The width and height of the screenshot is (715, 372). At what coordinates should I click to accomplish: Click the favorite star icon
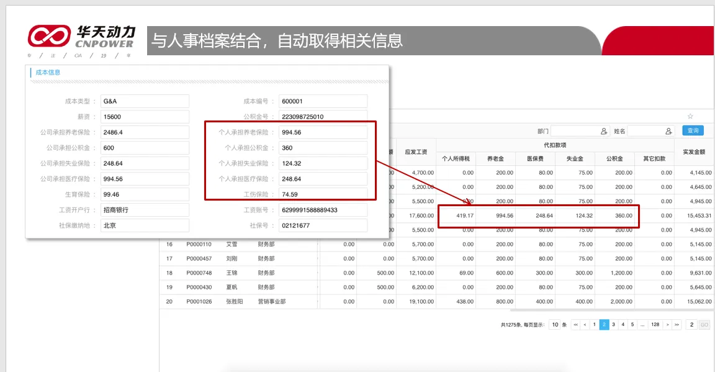click(x=690, y=116)
